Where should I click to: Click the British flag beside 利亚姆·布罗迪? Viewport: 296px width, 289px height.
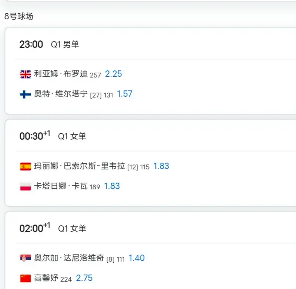tap(26, 74)
